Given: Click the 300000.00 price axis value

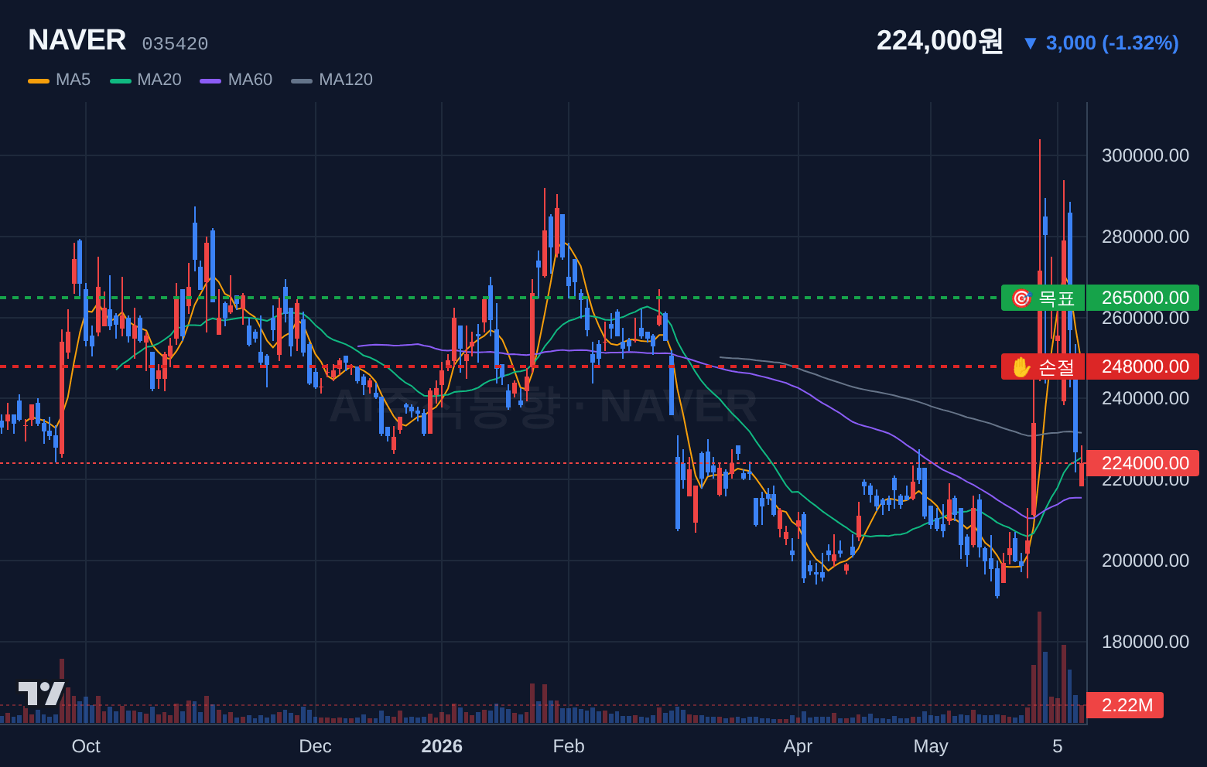Looking at the screenshot, I should tap(1145, 155).
